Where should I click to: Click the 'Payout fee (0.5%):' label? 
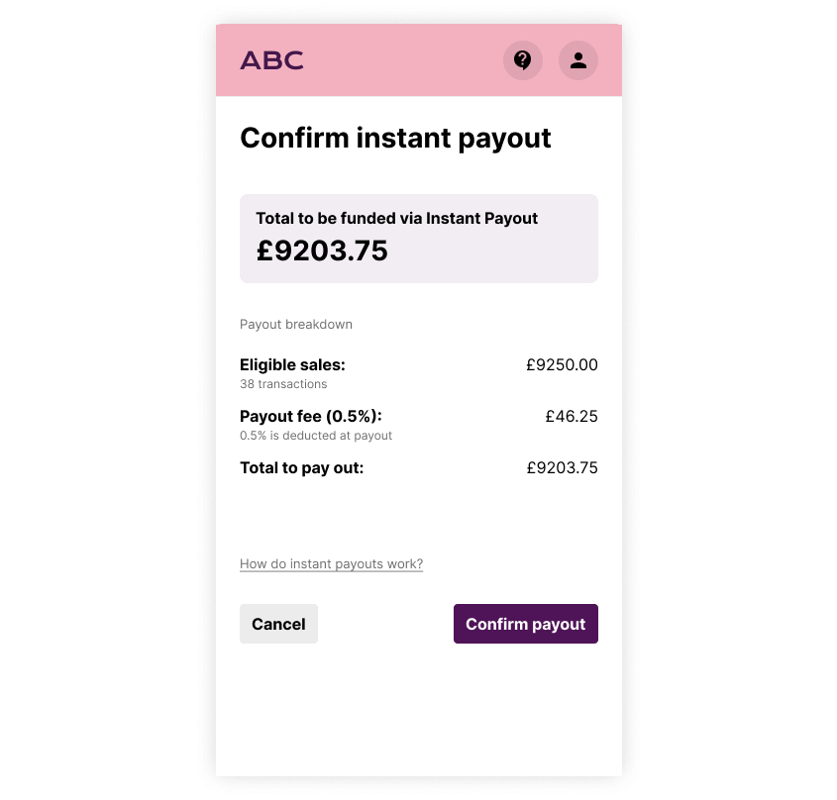[310, 416]
